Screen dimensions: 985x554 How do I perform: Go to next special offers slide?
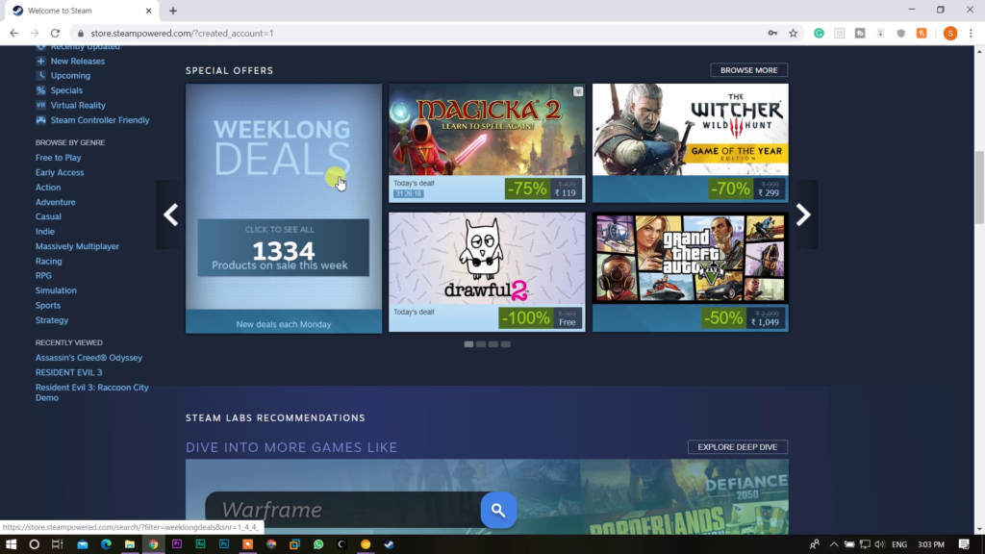pyautogui.click(x=803, y=214)
